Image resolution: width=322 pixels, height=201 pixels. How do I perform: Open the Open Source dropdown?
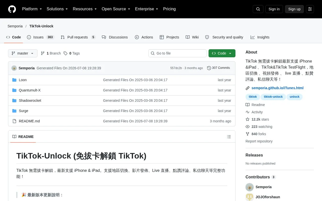pyautogui.click(x=116, y=9)
